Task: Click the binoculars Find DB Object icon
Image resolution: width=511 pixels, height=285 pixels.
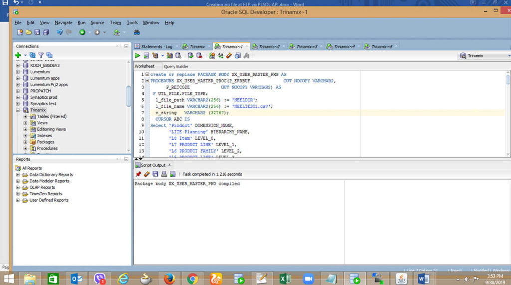Action: pyautogui.click(x=137, y=32)
